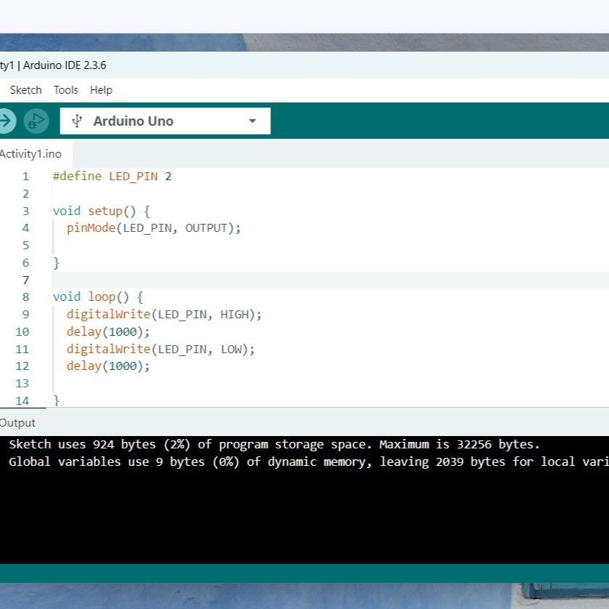Click the global variables memory line in Output
The width and height of the screenshot is (609, 609).
pos(291,461)
